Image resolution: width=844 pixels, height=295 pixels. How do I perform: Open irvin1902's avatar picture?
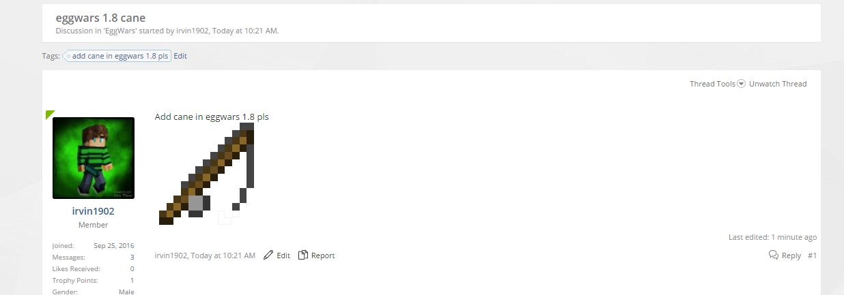pos(94,158)
